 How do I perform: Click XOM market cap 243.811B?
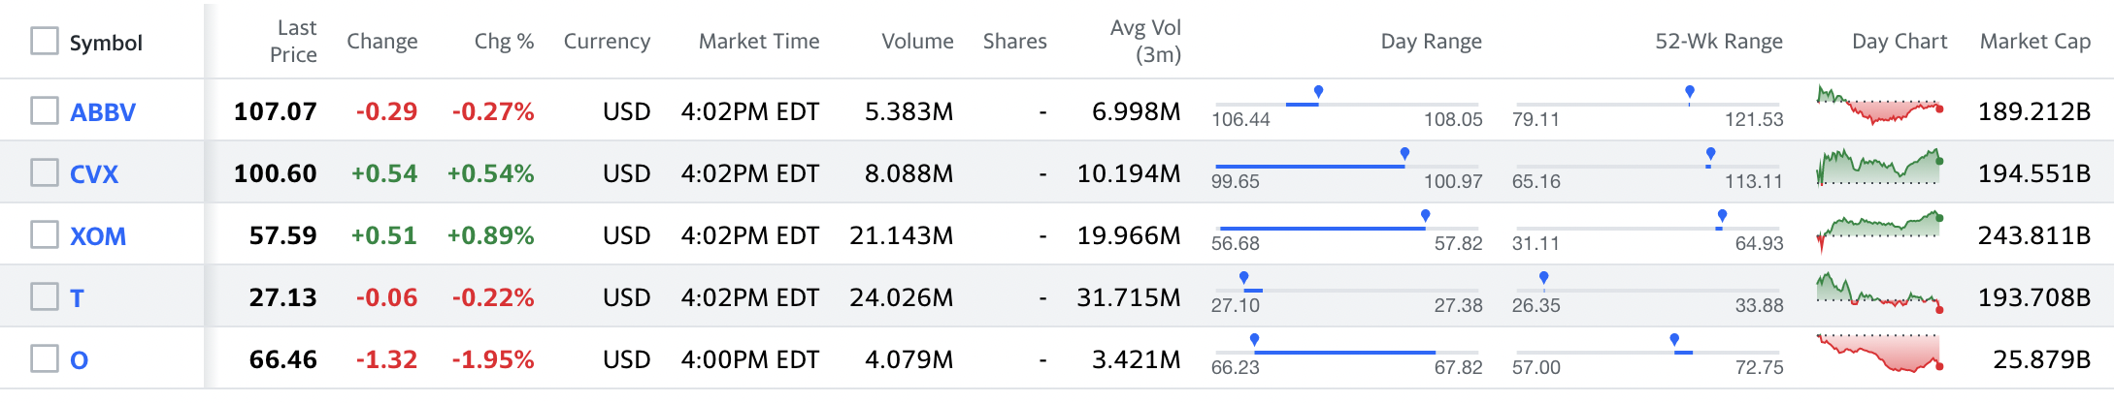[2034, 235]
